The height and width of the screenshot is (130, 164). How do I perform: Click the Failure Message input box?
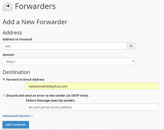92,107
